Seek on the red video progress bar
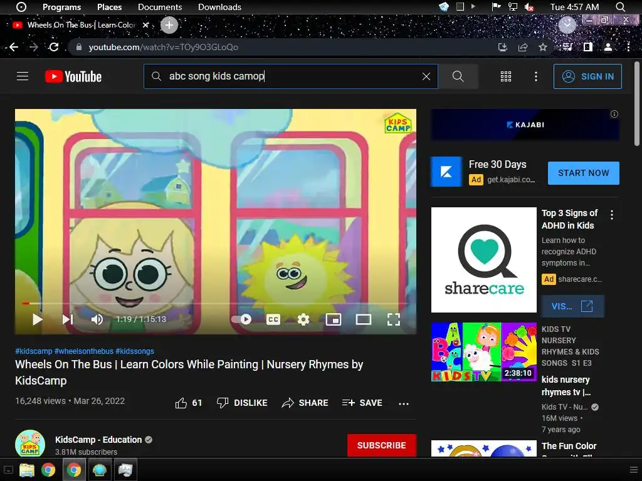Viewport: 642px width, 481px height. click(216, 304)
